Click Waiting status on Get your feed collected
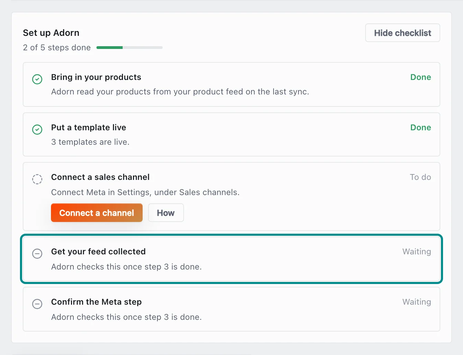The width and height of the screenshot is (463, 355). pos(416,252)
